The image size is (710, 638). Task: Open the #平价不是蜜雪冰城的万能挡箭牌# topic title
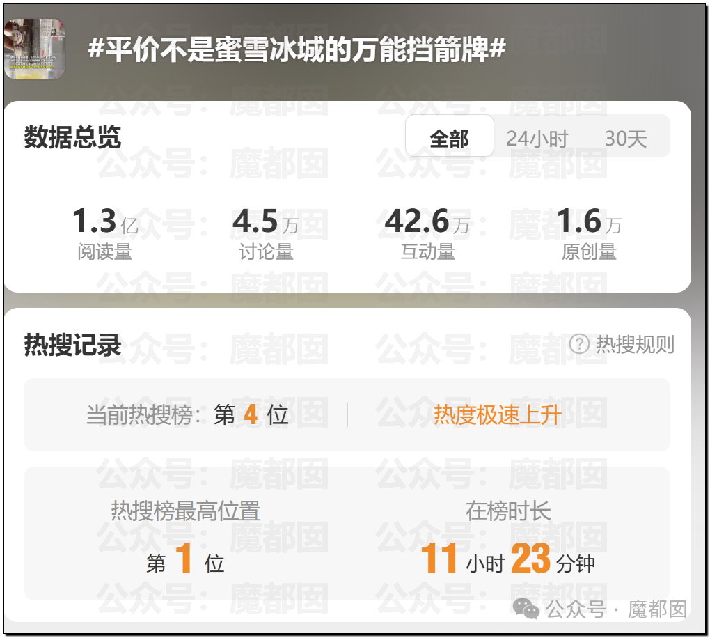pyautogui.click(x=297, y=49)
